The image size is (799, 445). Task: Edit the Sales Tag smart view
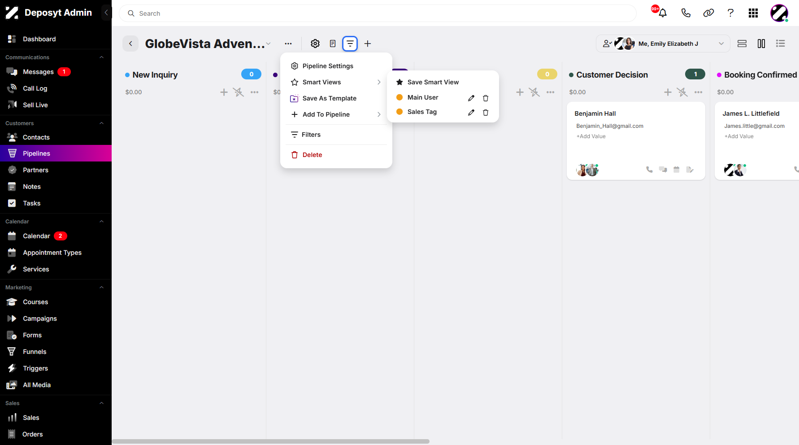pyautogui.click(x=471, y=112)
